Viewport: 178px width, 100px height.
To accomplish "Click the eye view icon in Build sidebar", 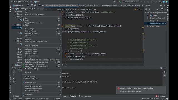I will [x=13, y=82].
